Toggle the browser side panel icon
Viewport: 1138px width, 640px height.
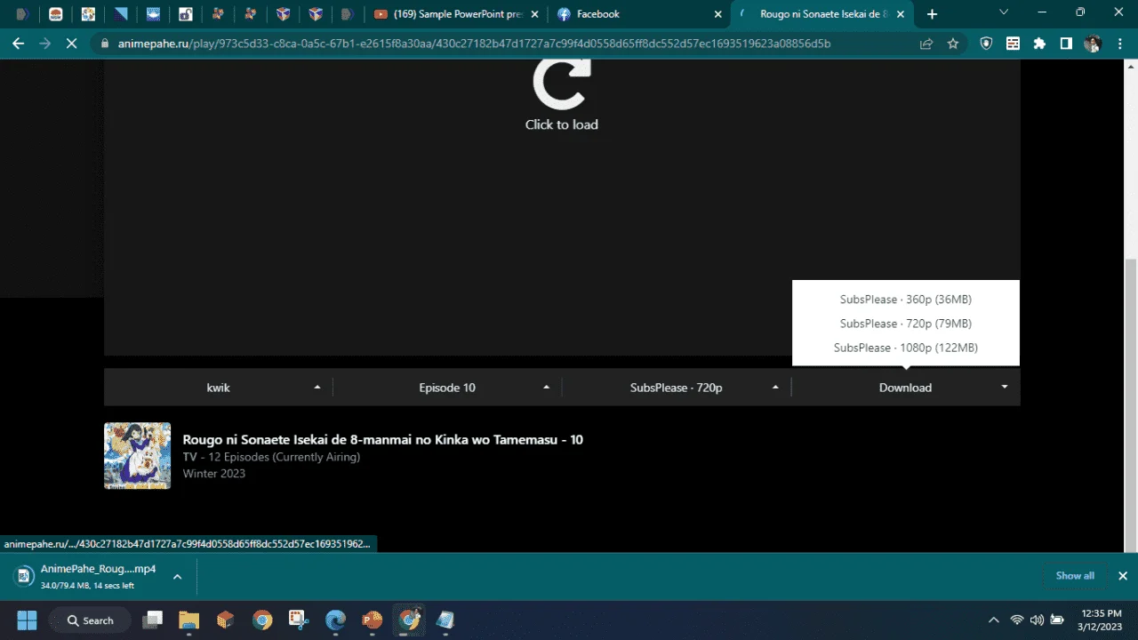[1066, 43]
